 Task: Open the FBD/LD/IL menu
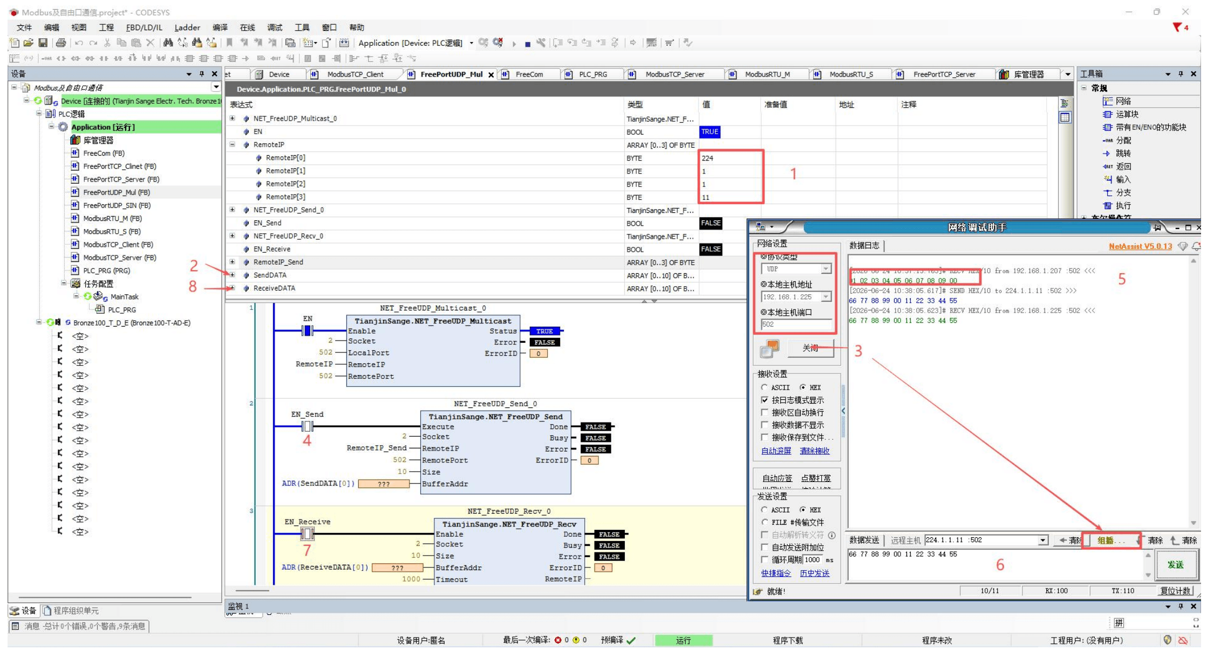(x=144, y=27)
